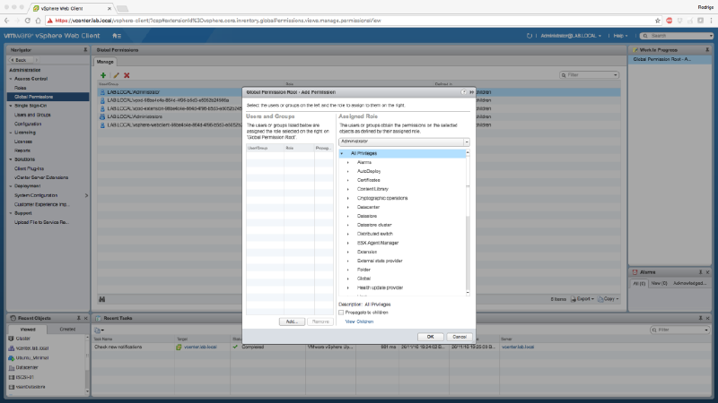Expand the Datastore cluster privilege

point(348,225)
